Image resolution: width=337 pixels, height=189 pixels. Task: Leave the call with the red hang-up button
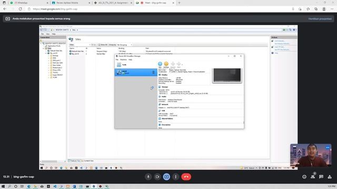186,177
